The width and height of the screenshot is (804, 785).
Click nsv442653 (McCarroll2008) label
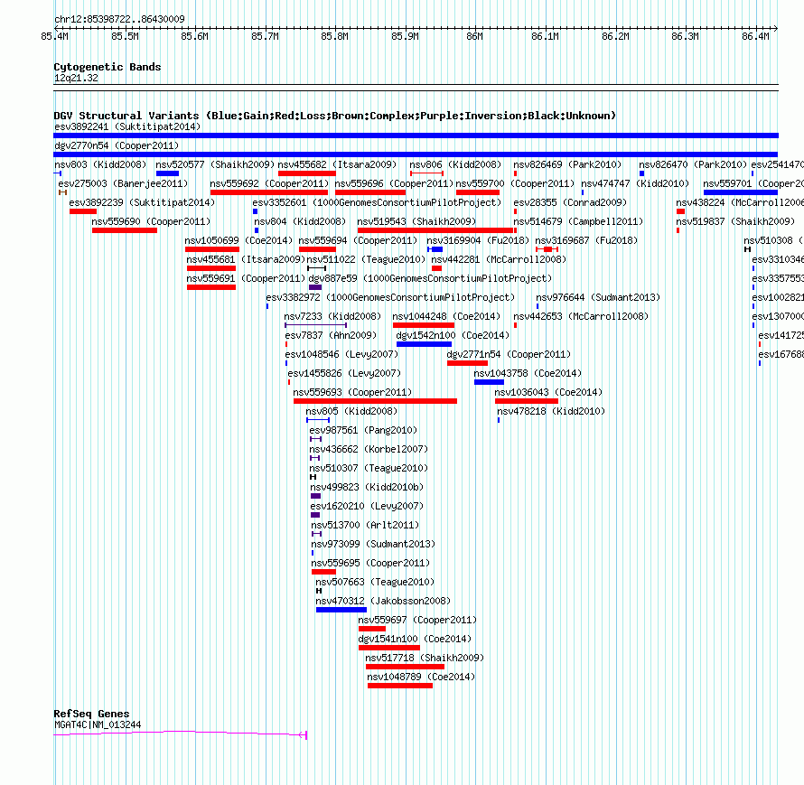(x=581, y=316)
